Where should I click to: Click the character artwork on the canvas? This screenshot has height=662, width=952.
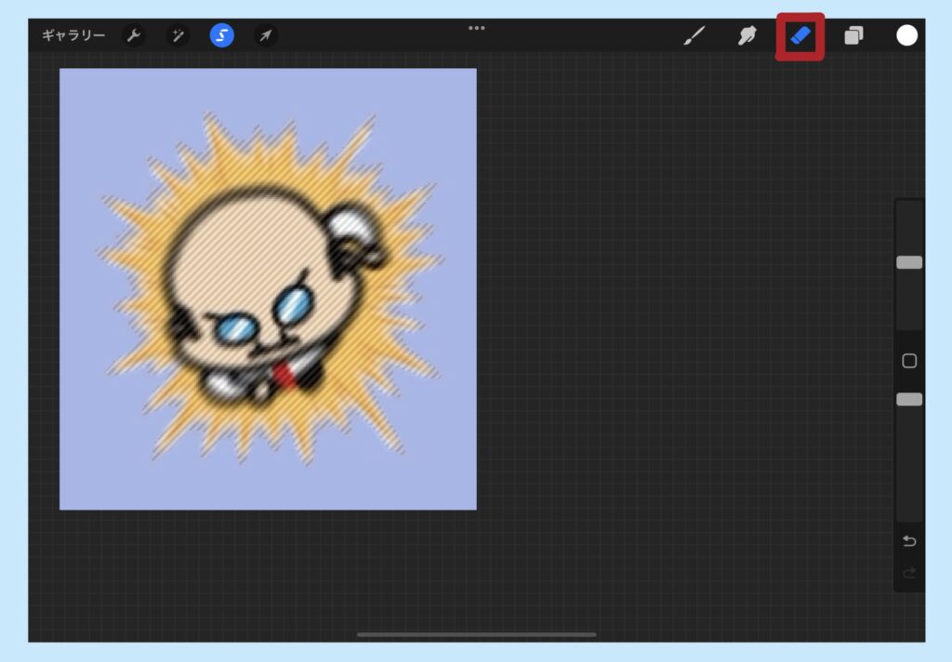pos(271,288)
